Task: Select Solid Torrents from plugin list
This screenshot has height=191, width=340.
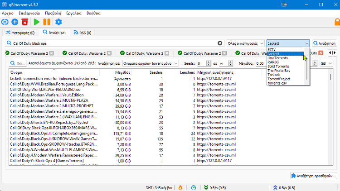Action: point(287,66)
